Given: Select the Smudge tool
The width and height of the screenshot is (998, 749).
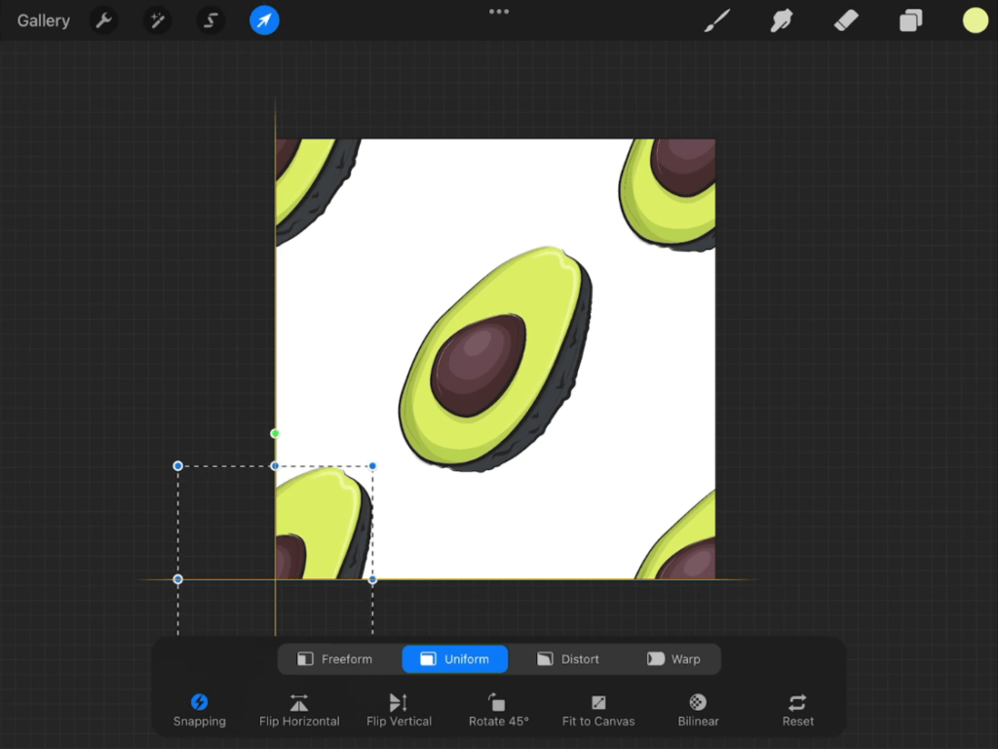Looking at the screenshot, I should (x=782, y=20).
